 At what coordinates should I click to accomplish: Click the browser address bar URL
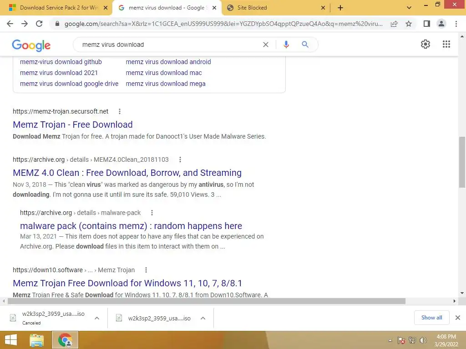pos(223,24)
